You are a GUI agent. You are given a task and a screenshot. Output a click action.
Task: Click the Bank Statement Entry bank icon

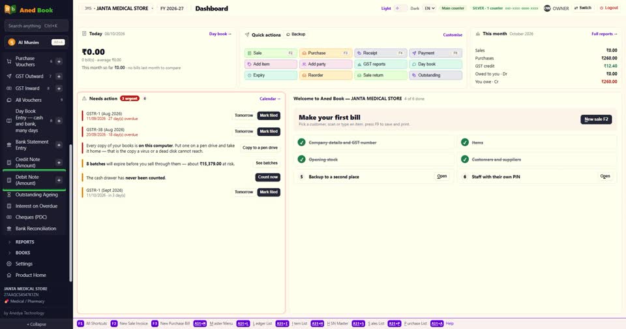click(x=8, y=145)
